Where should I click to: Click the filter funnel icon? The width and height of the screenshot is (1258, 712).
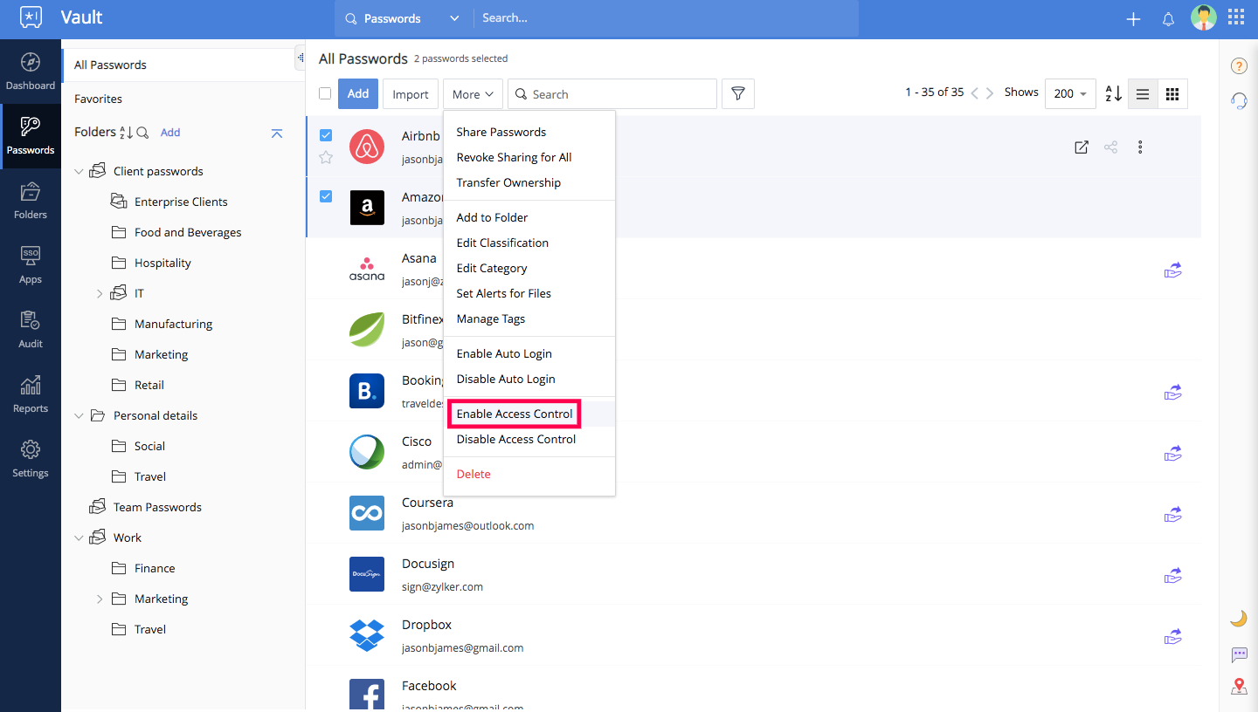[x=738, y=94]
